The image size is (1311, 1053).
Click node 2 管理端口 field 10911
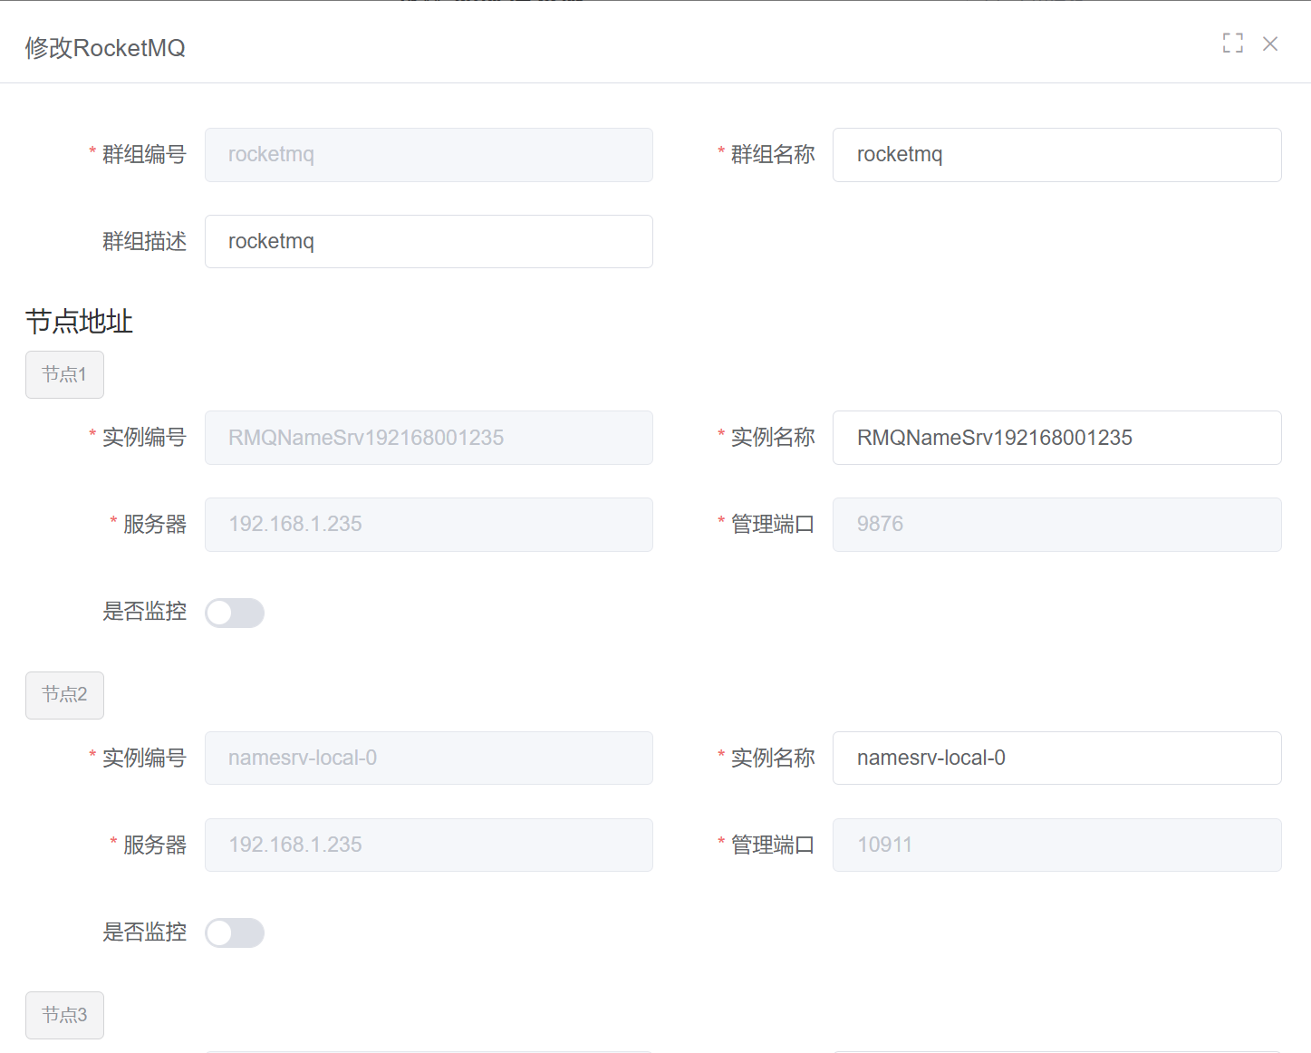click(1056, 845)
